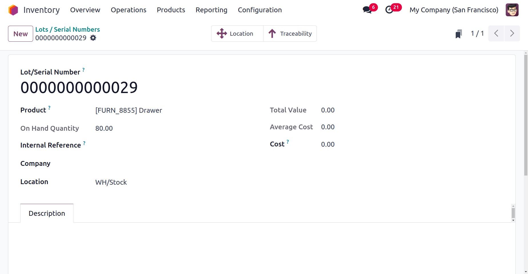Image resolution: width=528 pixels, height=274 pixels.
Task: Open the Operations menu
Action: click(x=129, y=10)
